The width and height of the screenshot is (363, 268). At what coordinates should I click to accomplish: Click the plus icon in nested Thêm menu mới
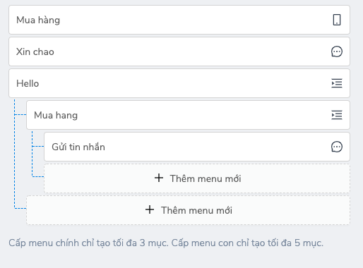159,178
